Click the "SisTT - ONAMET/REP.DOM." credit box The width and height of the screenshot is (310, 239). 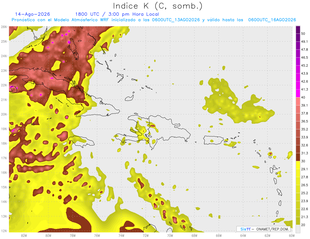pyautogui.click(x=263, y=229)
